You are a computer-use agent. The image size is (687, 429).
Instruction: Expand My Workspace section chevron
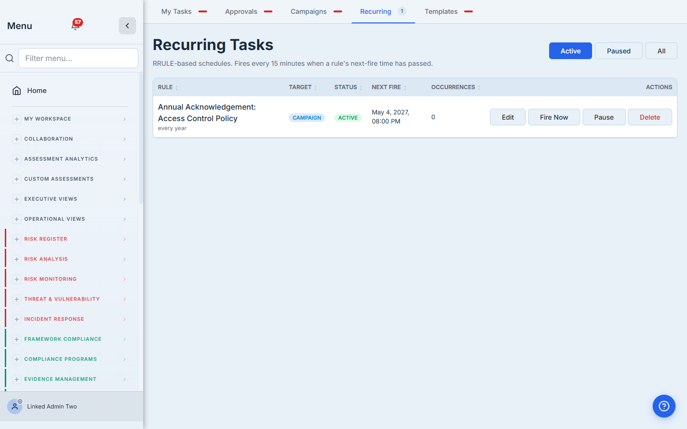pos(125,119)
